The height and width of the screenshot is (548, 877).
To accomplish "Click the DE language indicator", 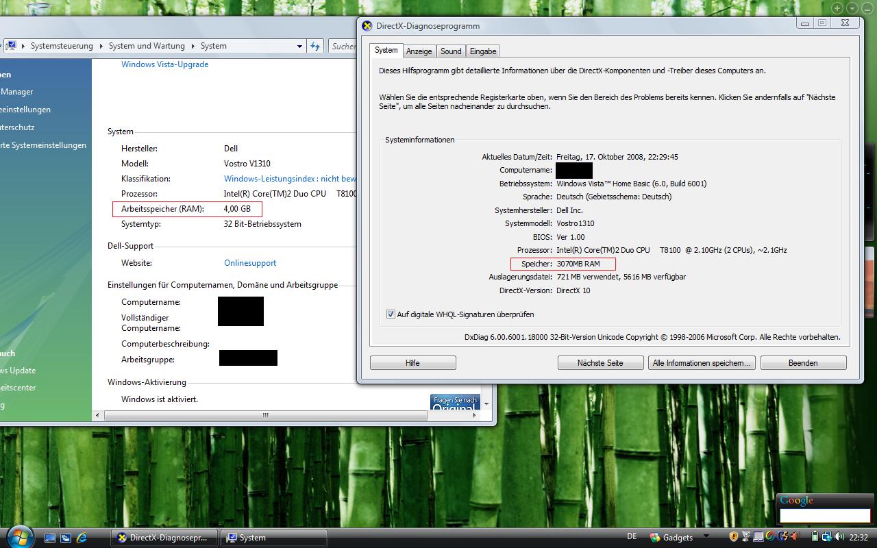I will 632,536.
